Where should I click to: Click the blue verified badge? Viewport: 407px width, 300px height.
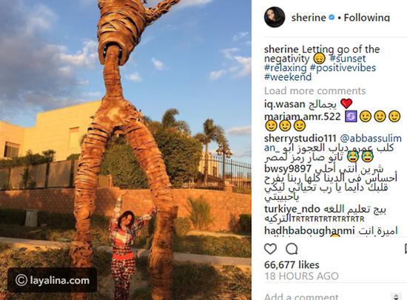(332, 17)
